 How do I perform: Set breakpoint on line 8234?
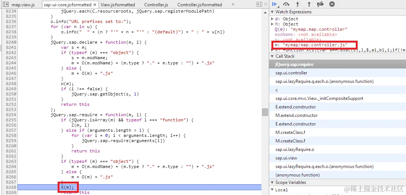(11, 11)
